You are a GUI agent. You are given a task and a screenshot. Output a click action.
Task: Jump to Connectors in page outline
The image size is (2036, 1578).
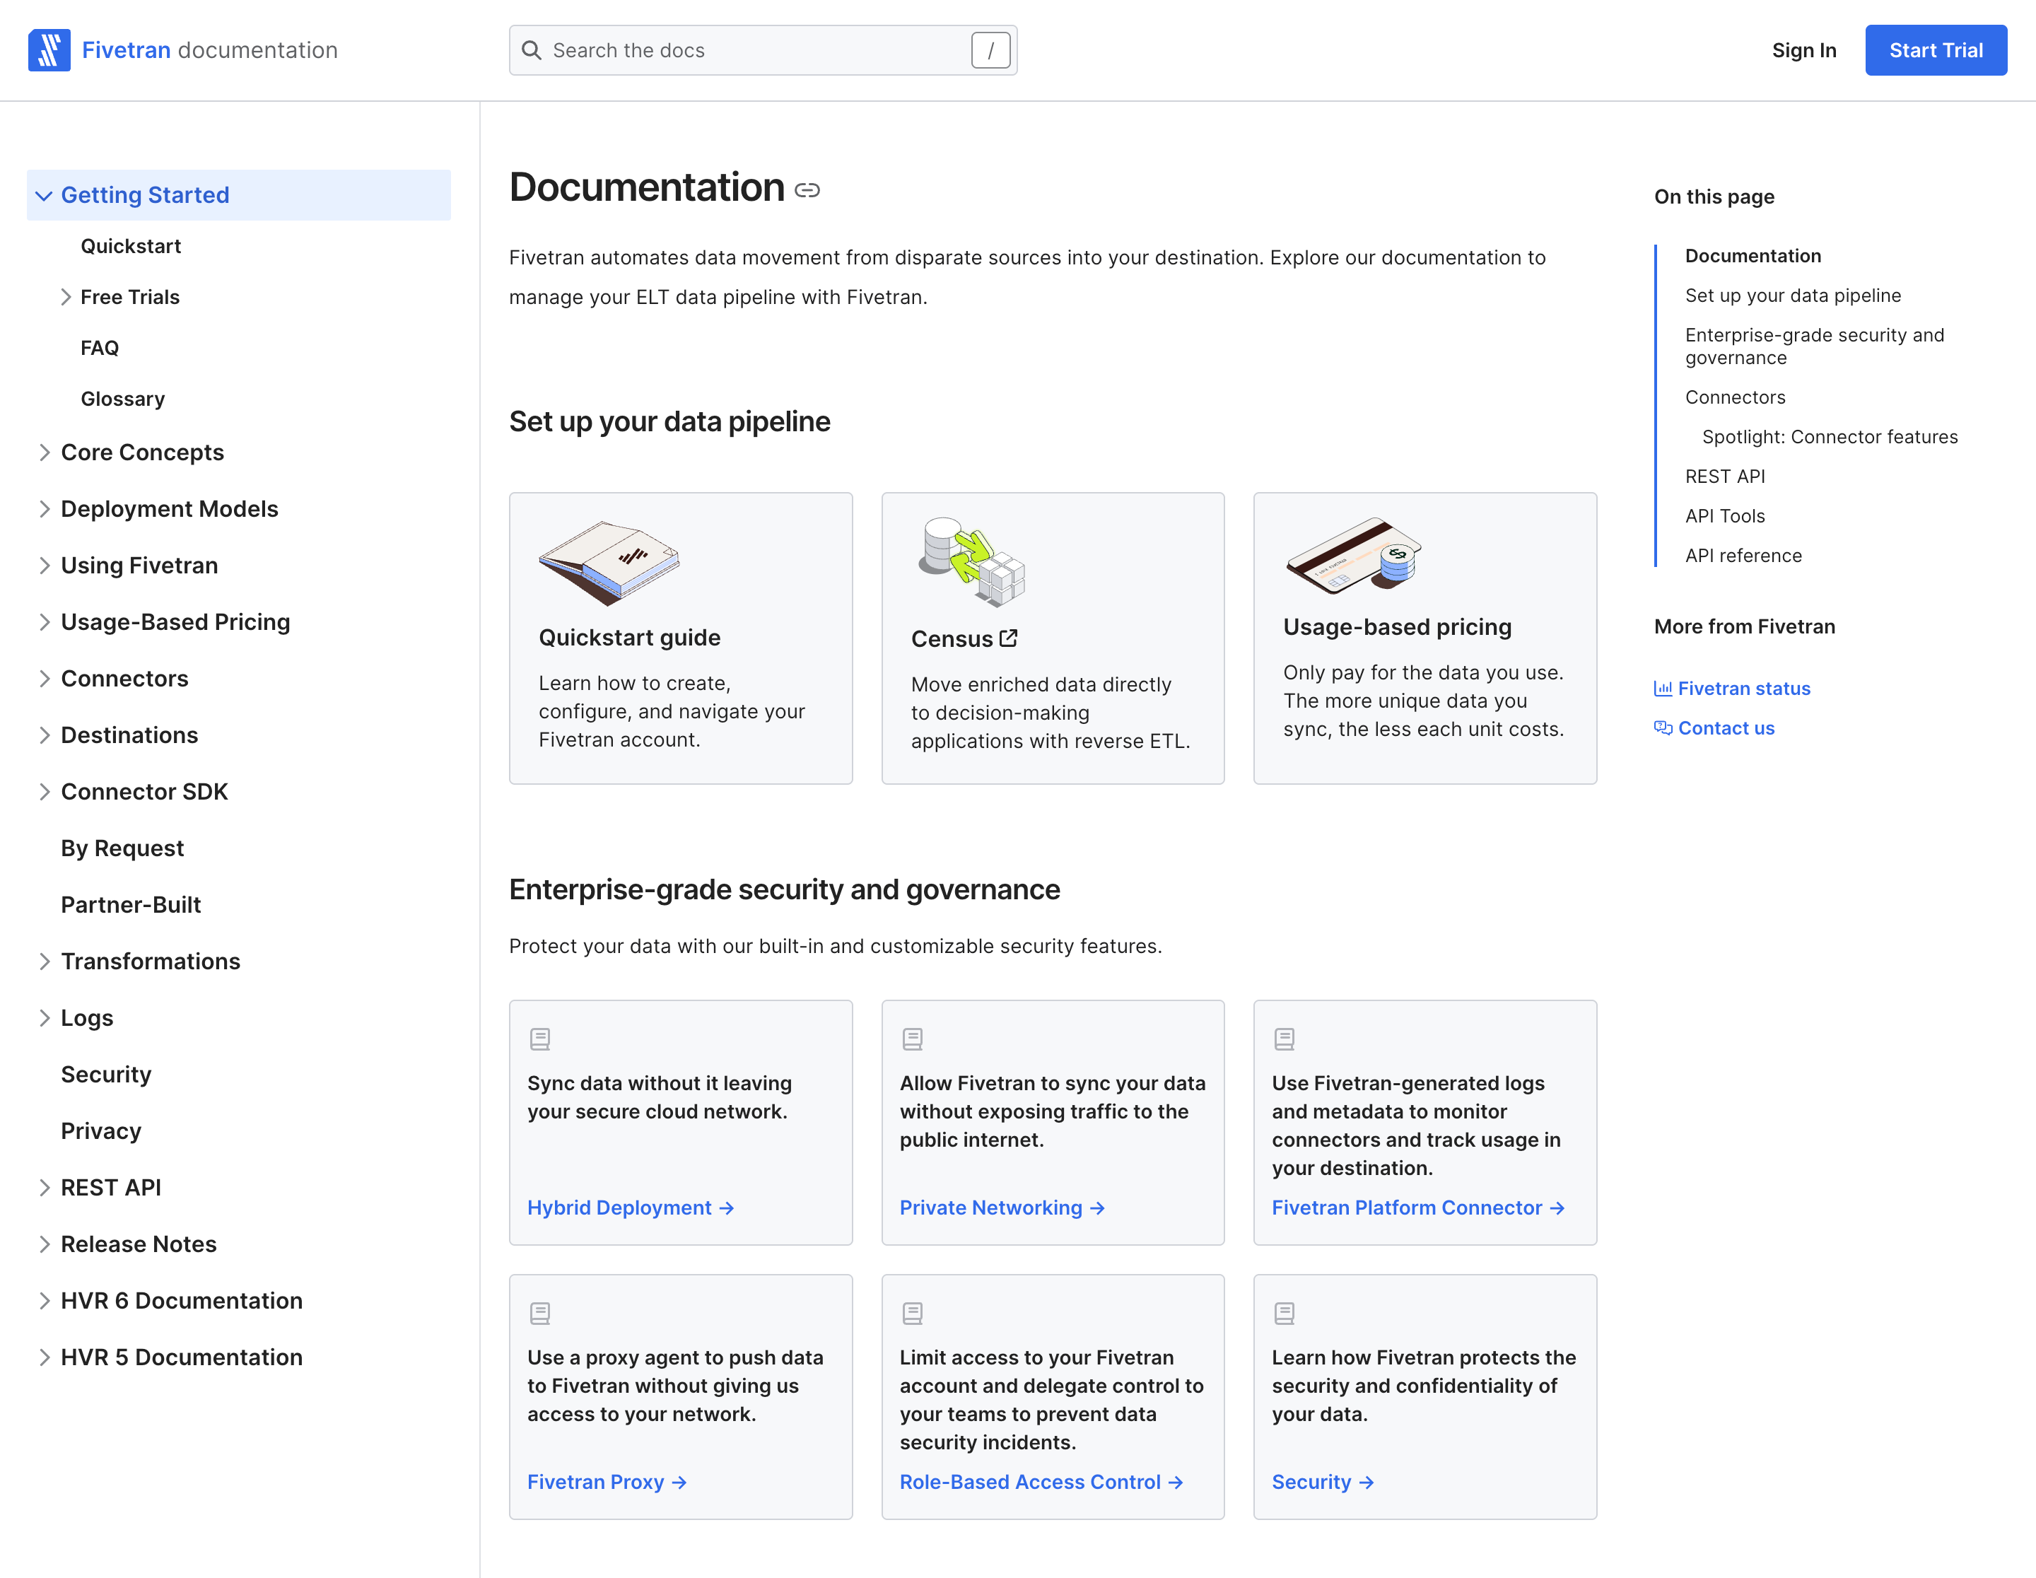tap(1735, 397)
